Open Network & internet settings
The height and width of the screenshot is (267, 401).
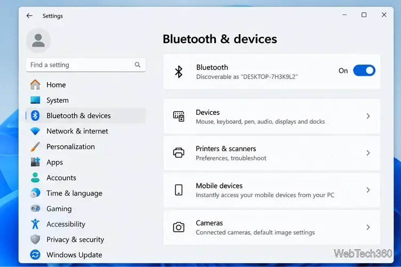click(86, 131)
